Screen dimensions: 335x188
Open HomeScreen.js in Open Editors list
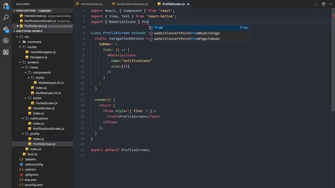[x=42, y=16]
